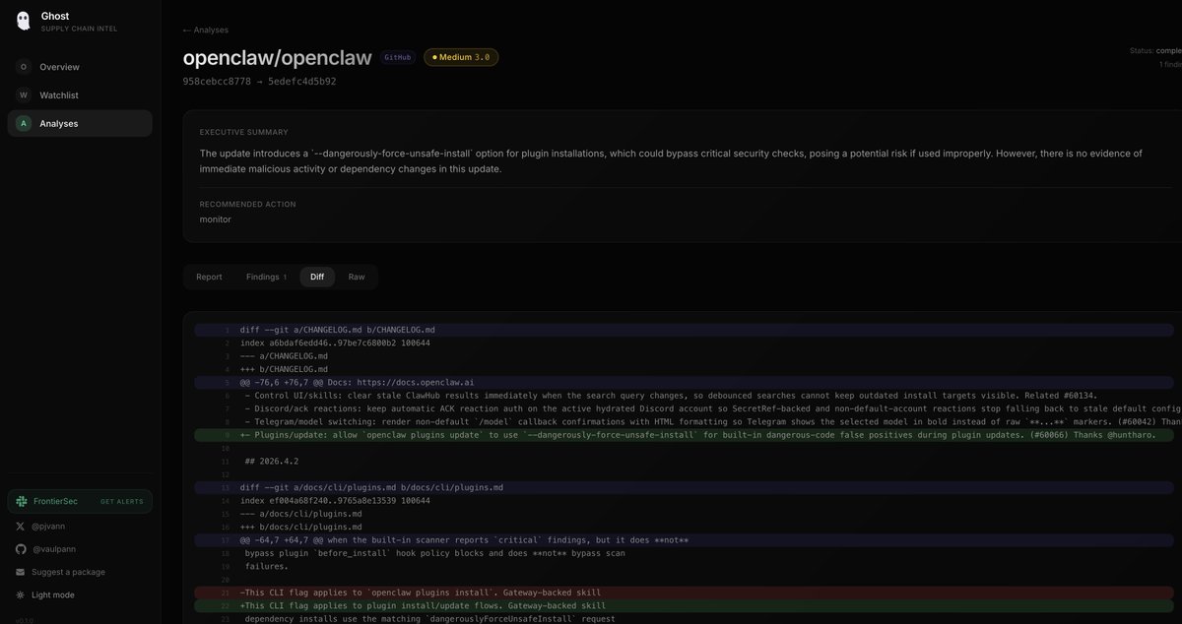Click the removed line 'This CLI flag applies to openclaw plugins install'
Screen dimensions: 1182x624
click(685, 593)
